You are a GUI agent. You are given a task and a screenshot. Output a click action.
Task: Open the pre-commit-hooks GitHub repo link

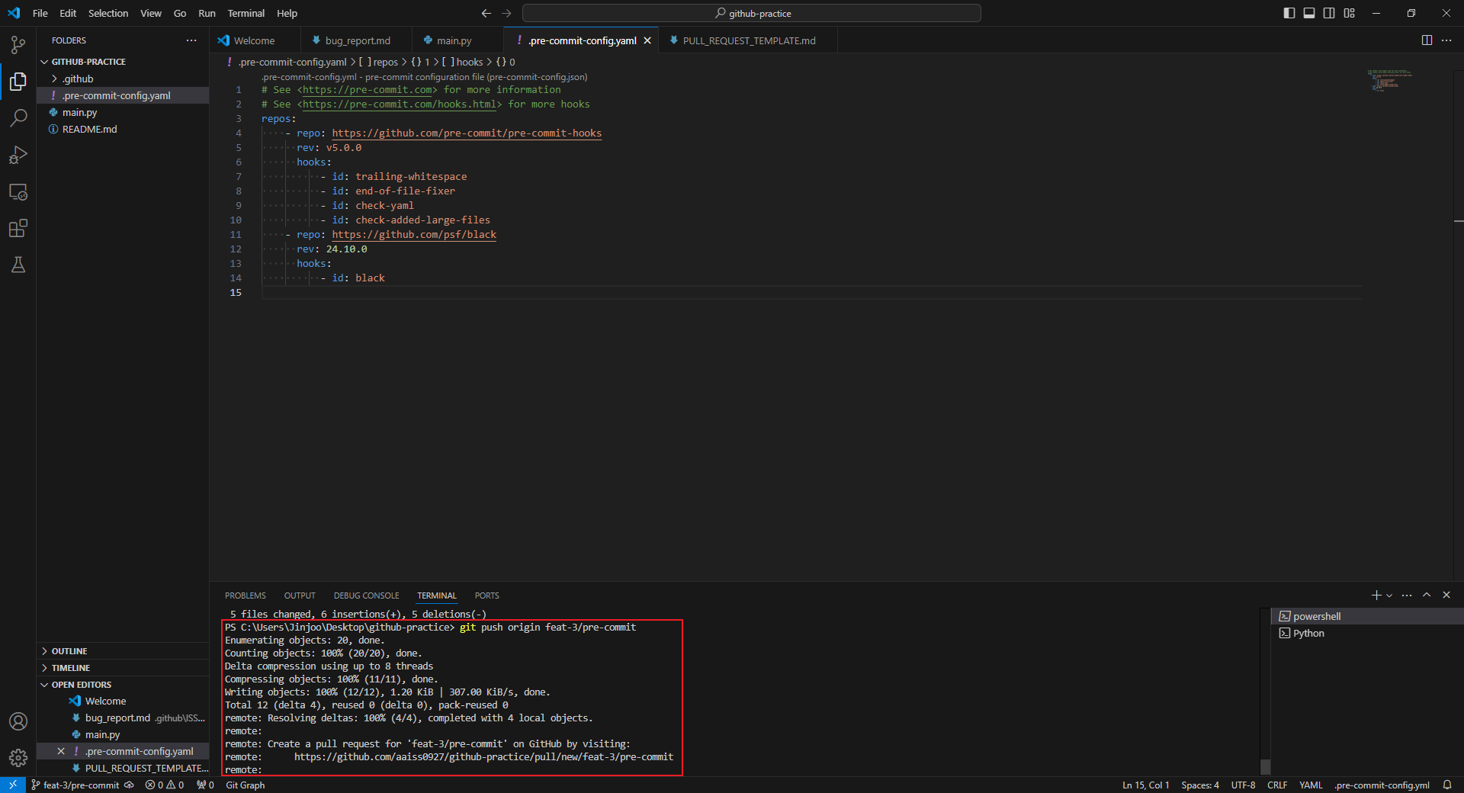click(467, 133)
